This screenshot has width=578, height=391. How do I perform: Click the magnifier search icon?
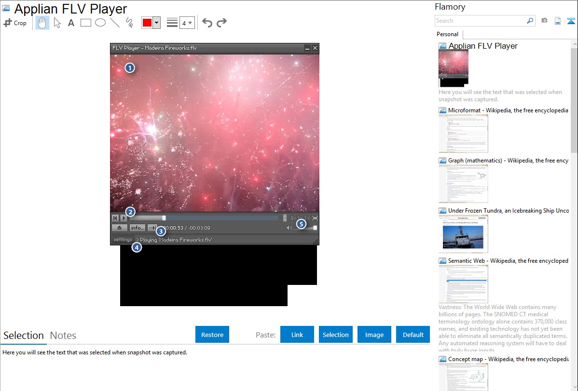(530, 21)
